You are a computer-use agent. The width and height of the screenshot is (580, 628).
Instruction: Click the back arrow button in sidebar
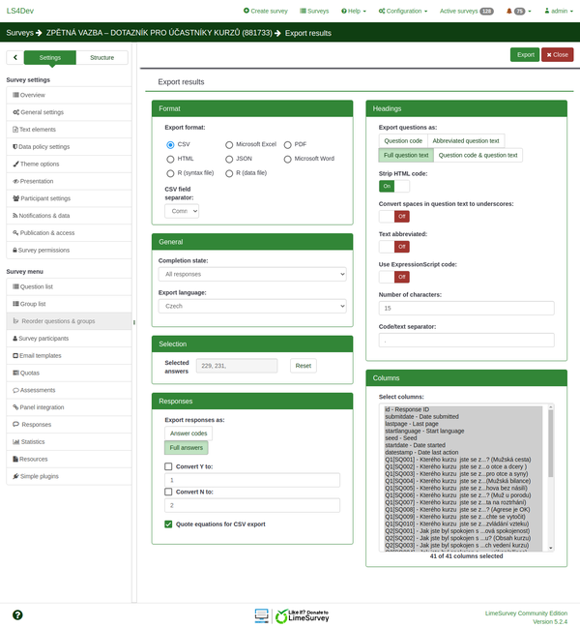(x=14, y=57)
